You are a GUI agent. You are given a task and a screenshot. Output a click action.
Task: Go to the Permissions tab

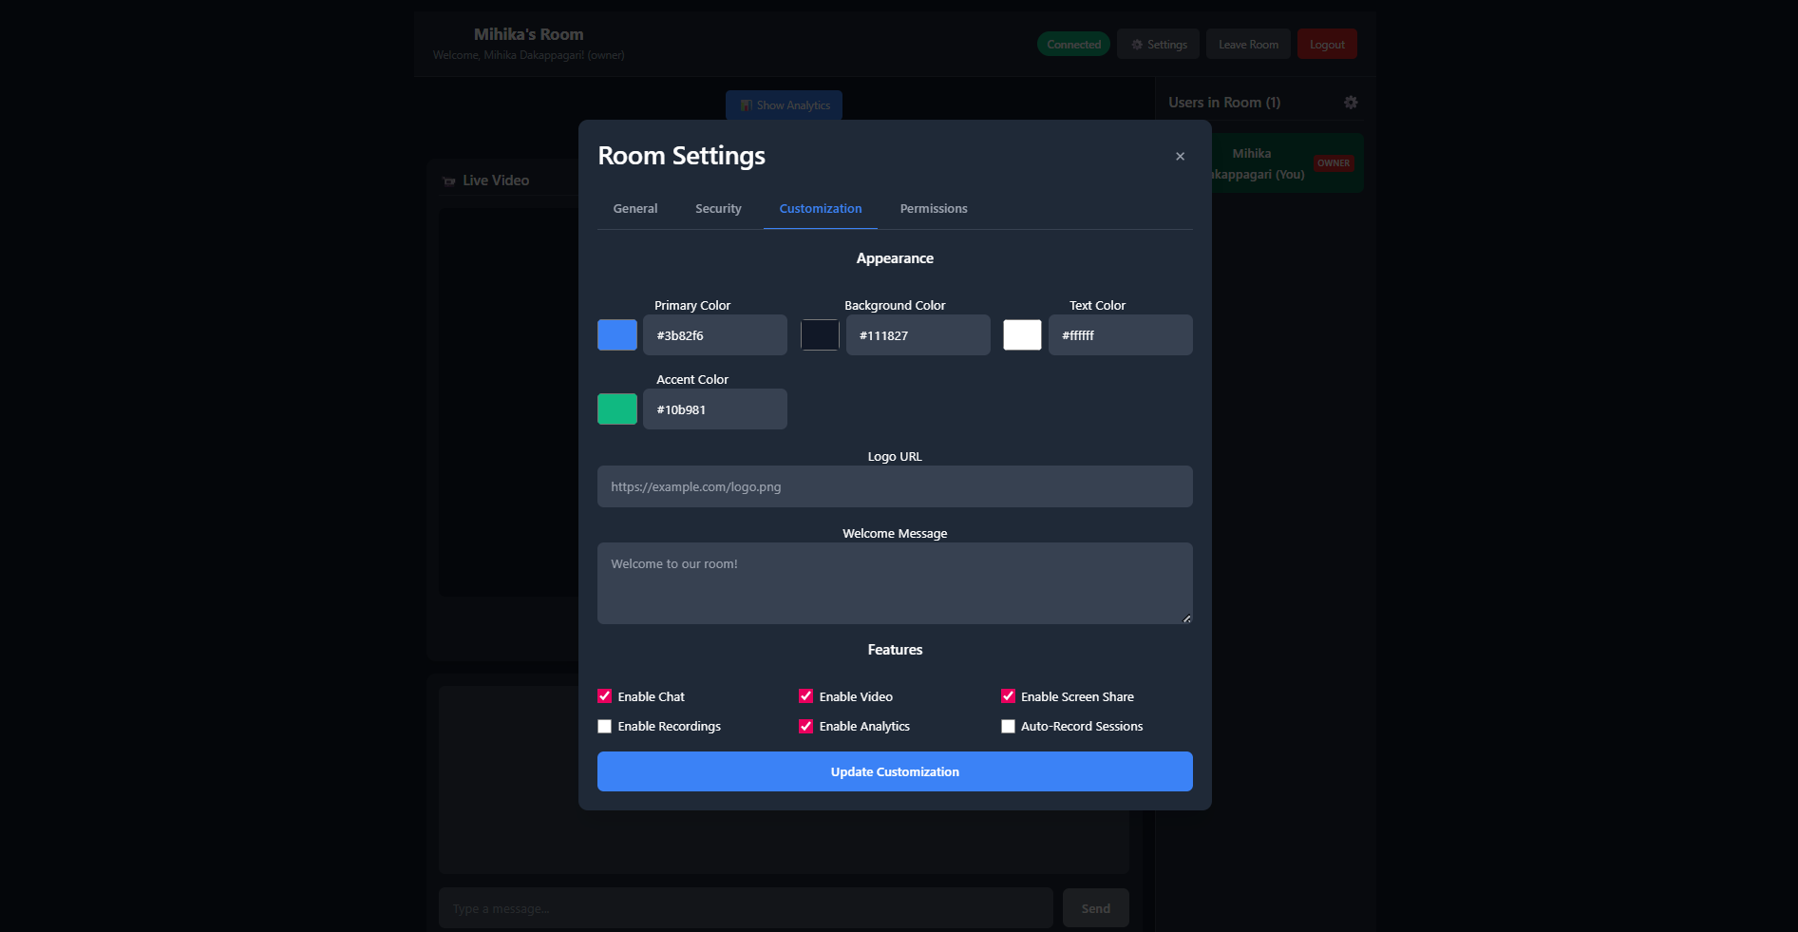pos(933,209)
